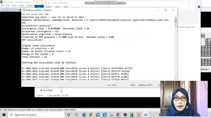Choose element In in periodic table
Image resolution: width=211 pixels, height=118 pixels.
[x=206, y=51]
